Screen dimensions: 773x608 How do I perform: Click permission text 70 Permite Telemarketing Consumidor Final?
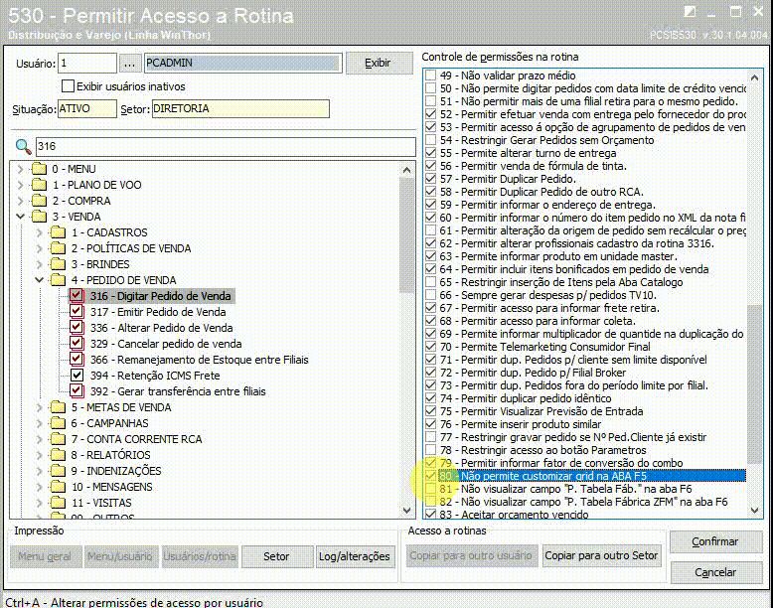click(545, 347)
